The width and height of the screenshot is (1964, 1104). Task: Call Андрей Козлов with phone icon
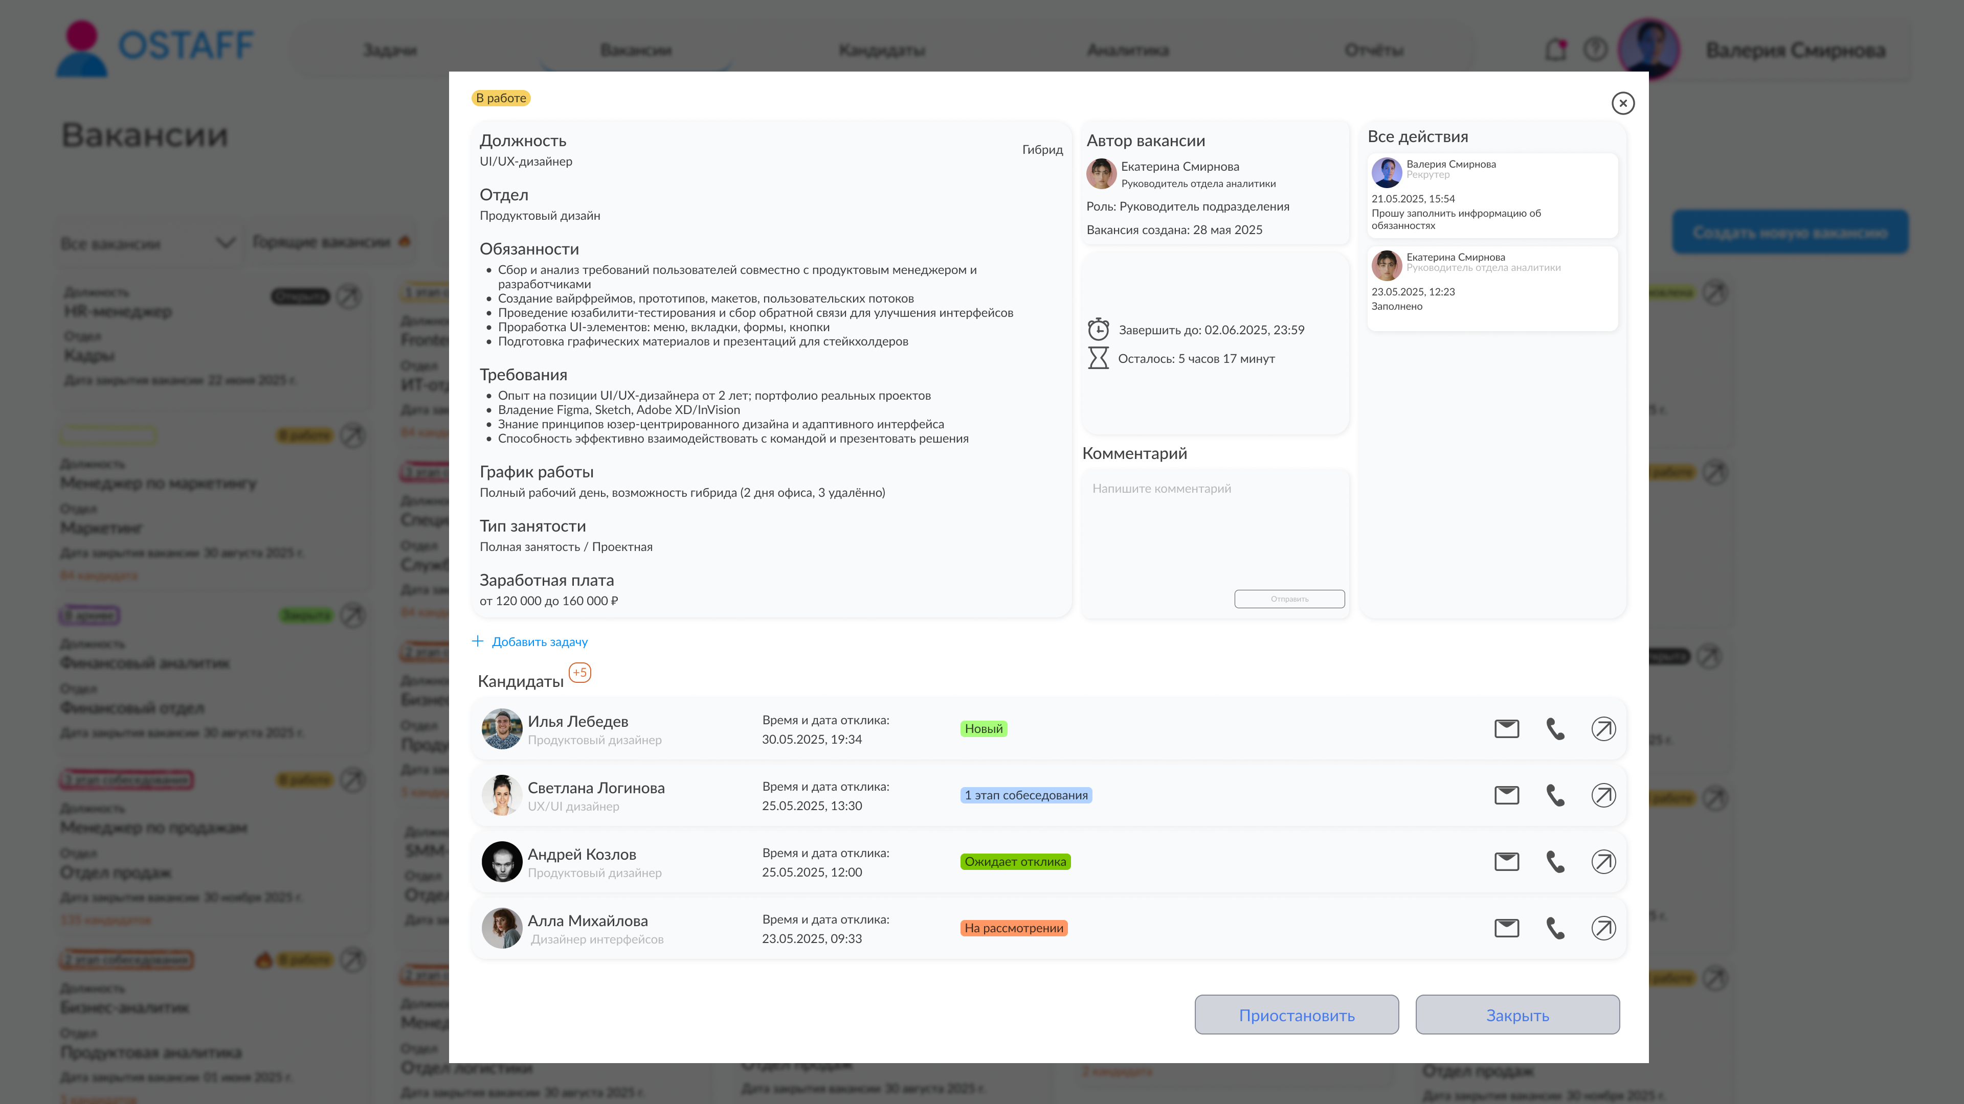1555,862
